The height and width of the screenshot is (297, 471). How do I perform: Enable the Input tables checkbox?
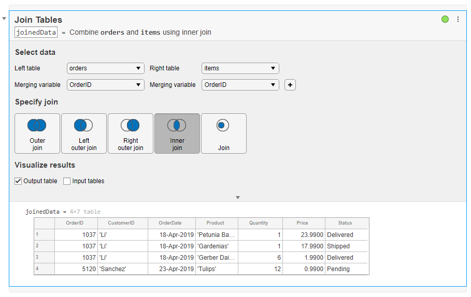(x=67, y=181)
